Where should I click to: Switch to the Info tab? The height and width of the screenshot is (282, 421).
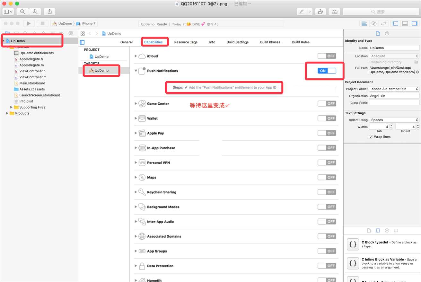pyautogui.click(x=212, y=42)
